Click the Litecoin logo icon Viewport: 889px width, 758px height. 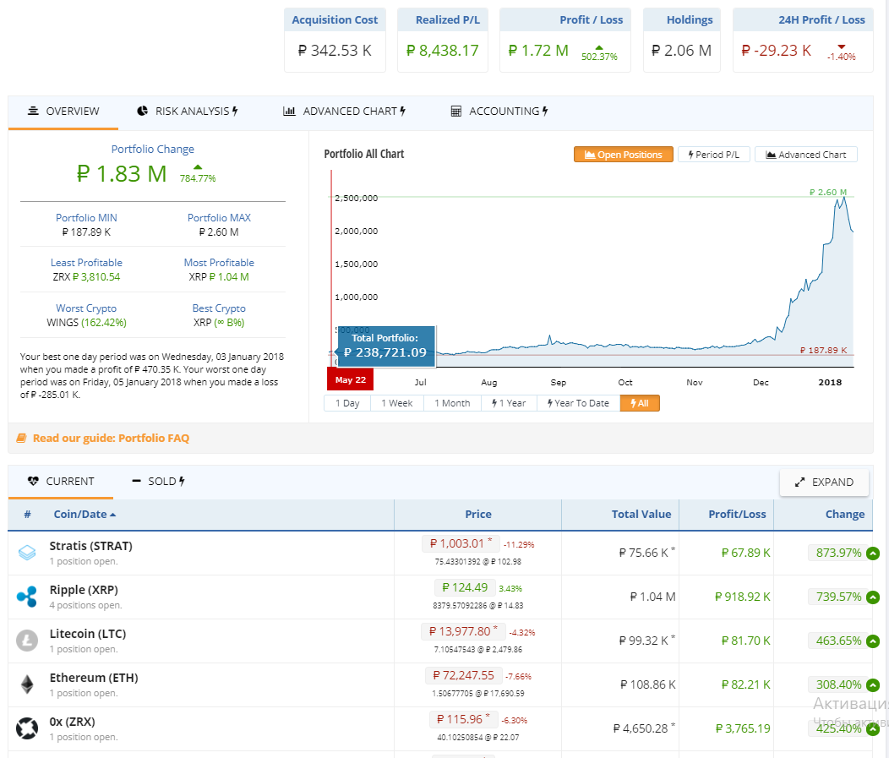[x=27, y=641]
